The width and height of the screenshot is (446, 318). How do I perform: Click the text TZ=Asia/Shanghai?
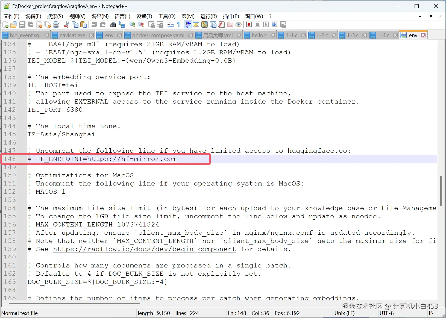pos(61,134)
